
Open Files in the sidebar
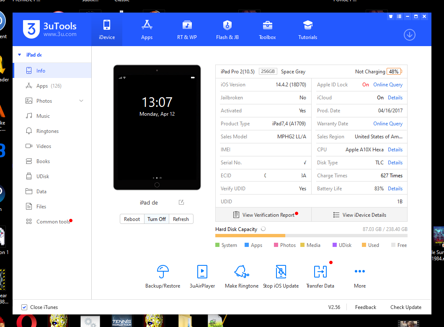pos(52,207)
